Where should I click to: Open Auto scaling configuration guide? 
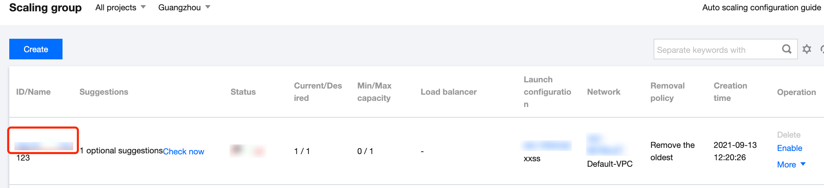coord(761,8)
